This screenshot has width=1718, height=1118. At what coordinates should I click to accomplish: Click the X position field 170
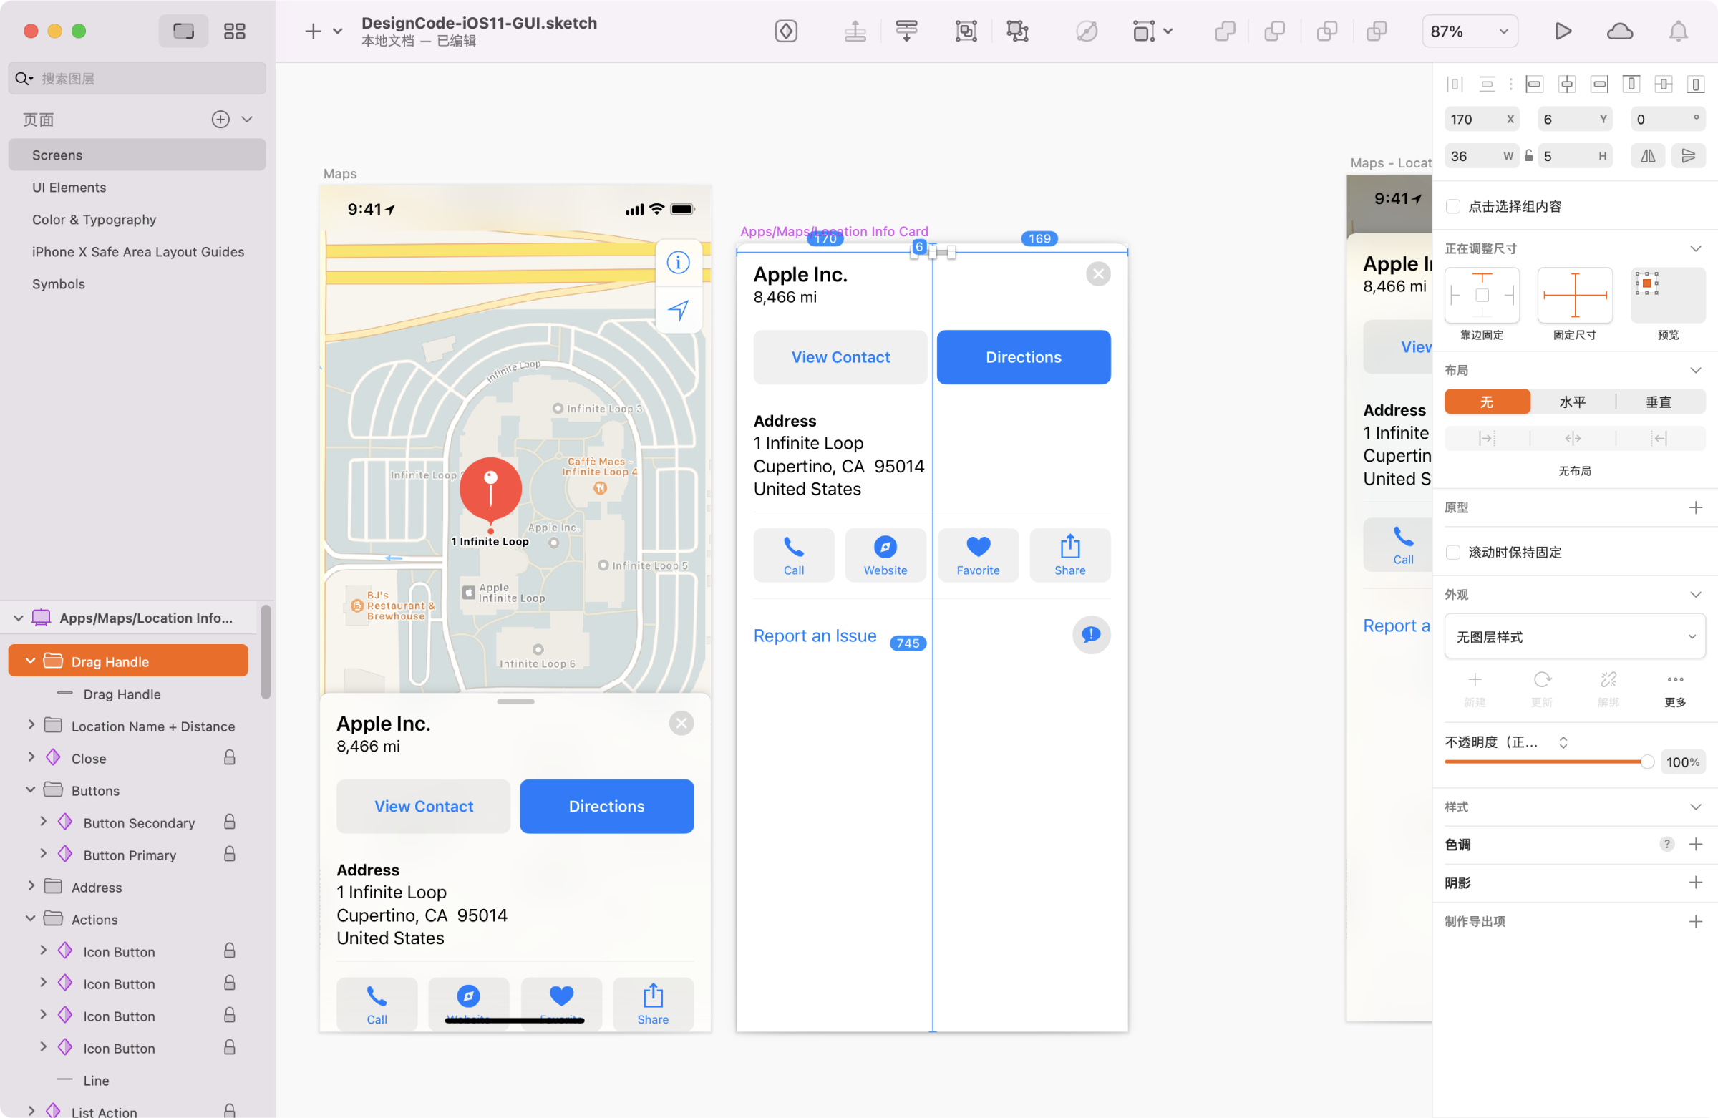[x=1481, y=119]
